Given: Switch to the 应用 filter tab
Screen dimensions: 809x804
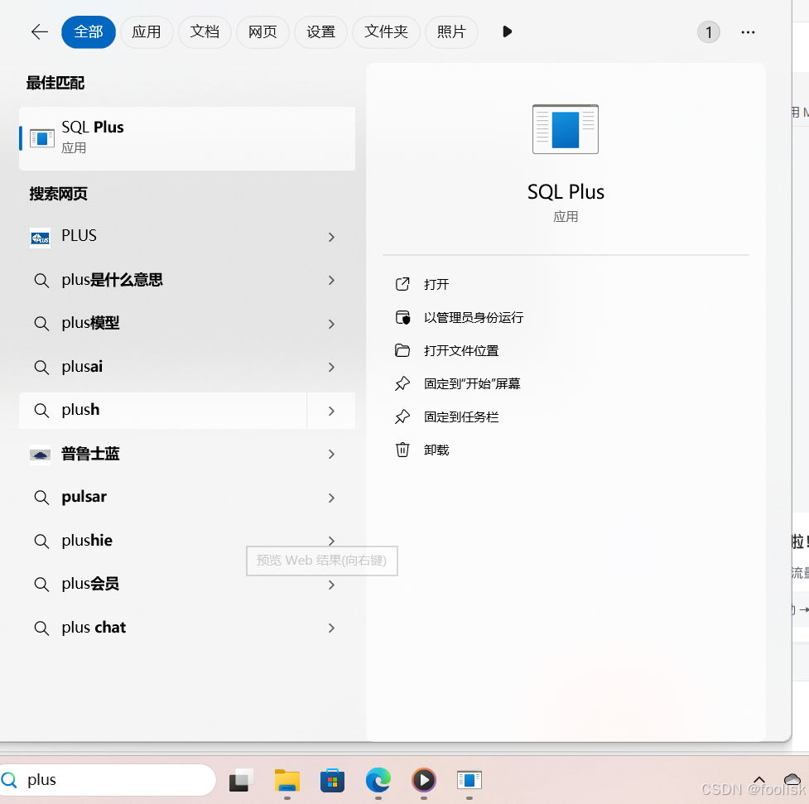Looking at the screenshot, I should click(x=147, y=32).
